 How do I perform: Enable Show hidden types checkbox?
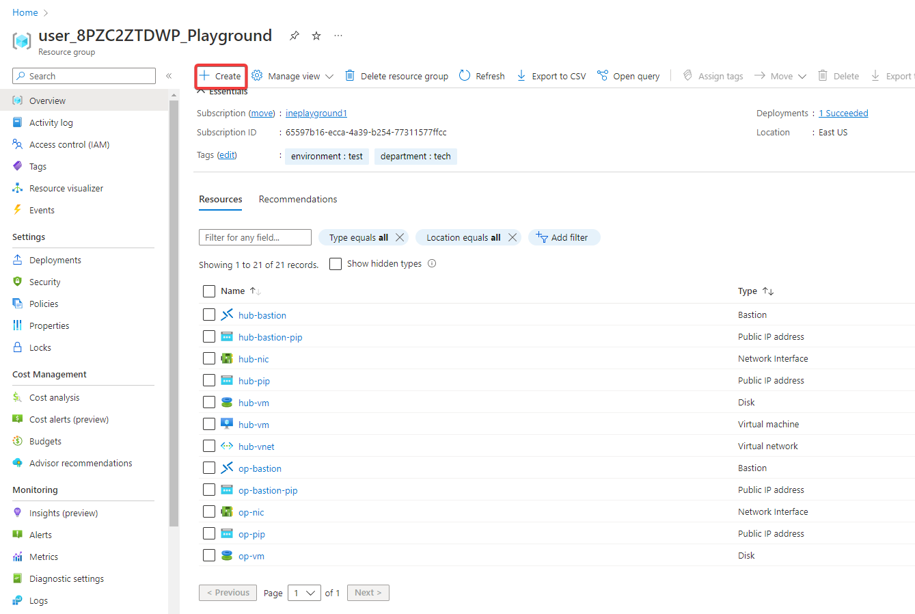point(336,264)
